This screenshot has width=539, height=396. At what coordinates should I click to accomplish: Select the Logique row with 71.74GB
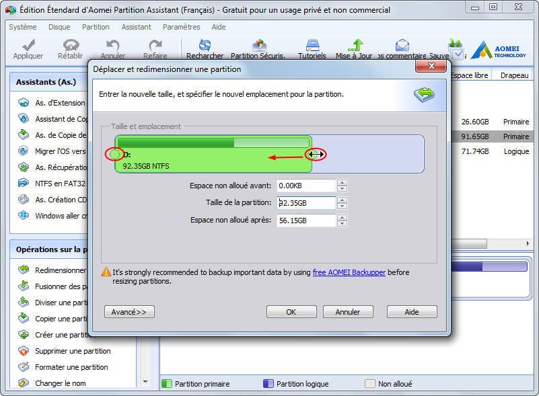pos(492,151)
